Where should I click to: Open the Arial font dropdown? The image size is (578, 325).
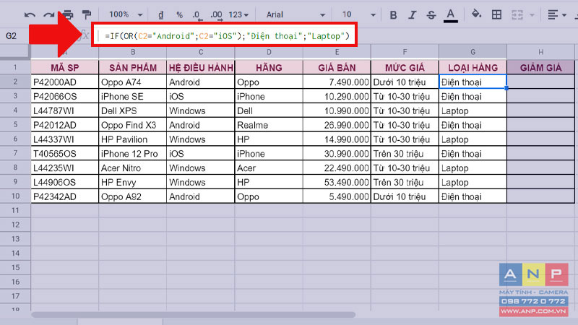[x=296, y=14]
